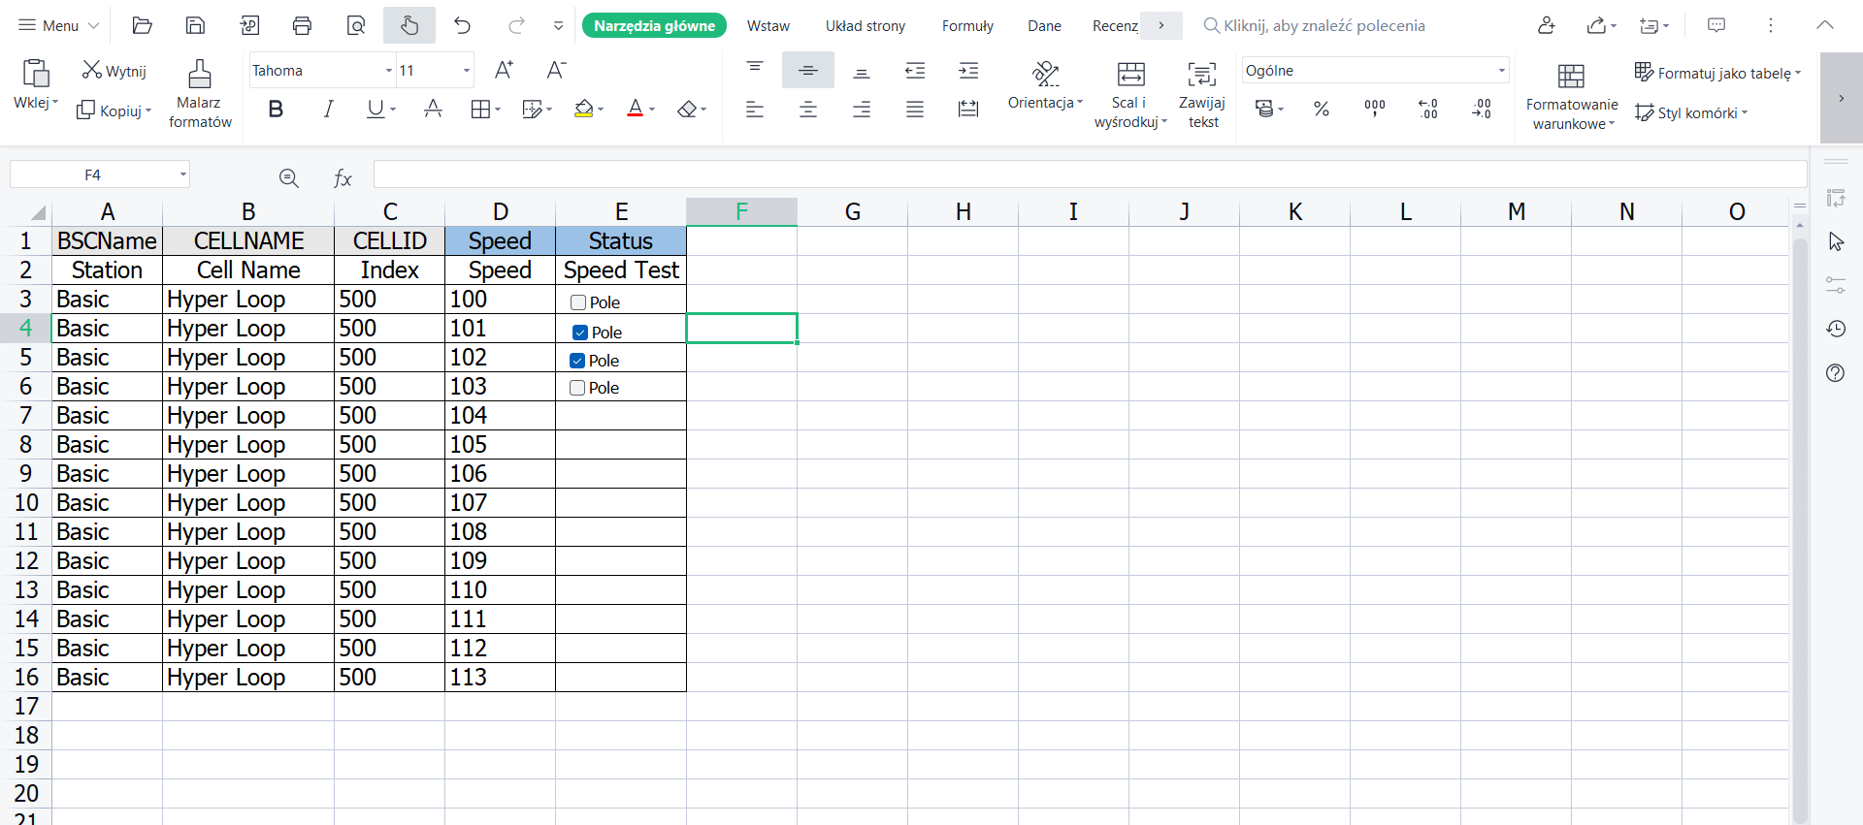Click the Kopiuj copy button
Image resolution: width=1863 pixels, height=825 pixels.
coord(114,111)
